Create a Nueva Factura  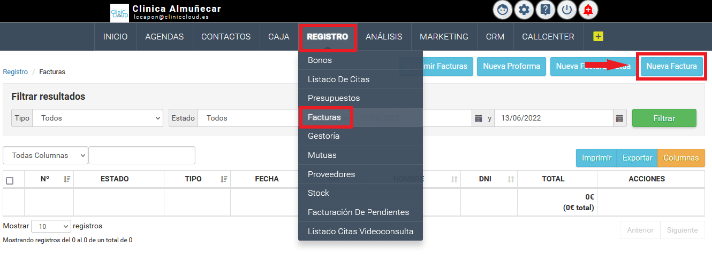coord(671,66)
